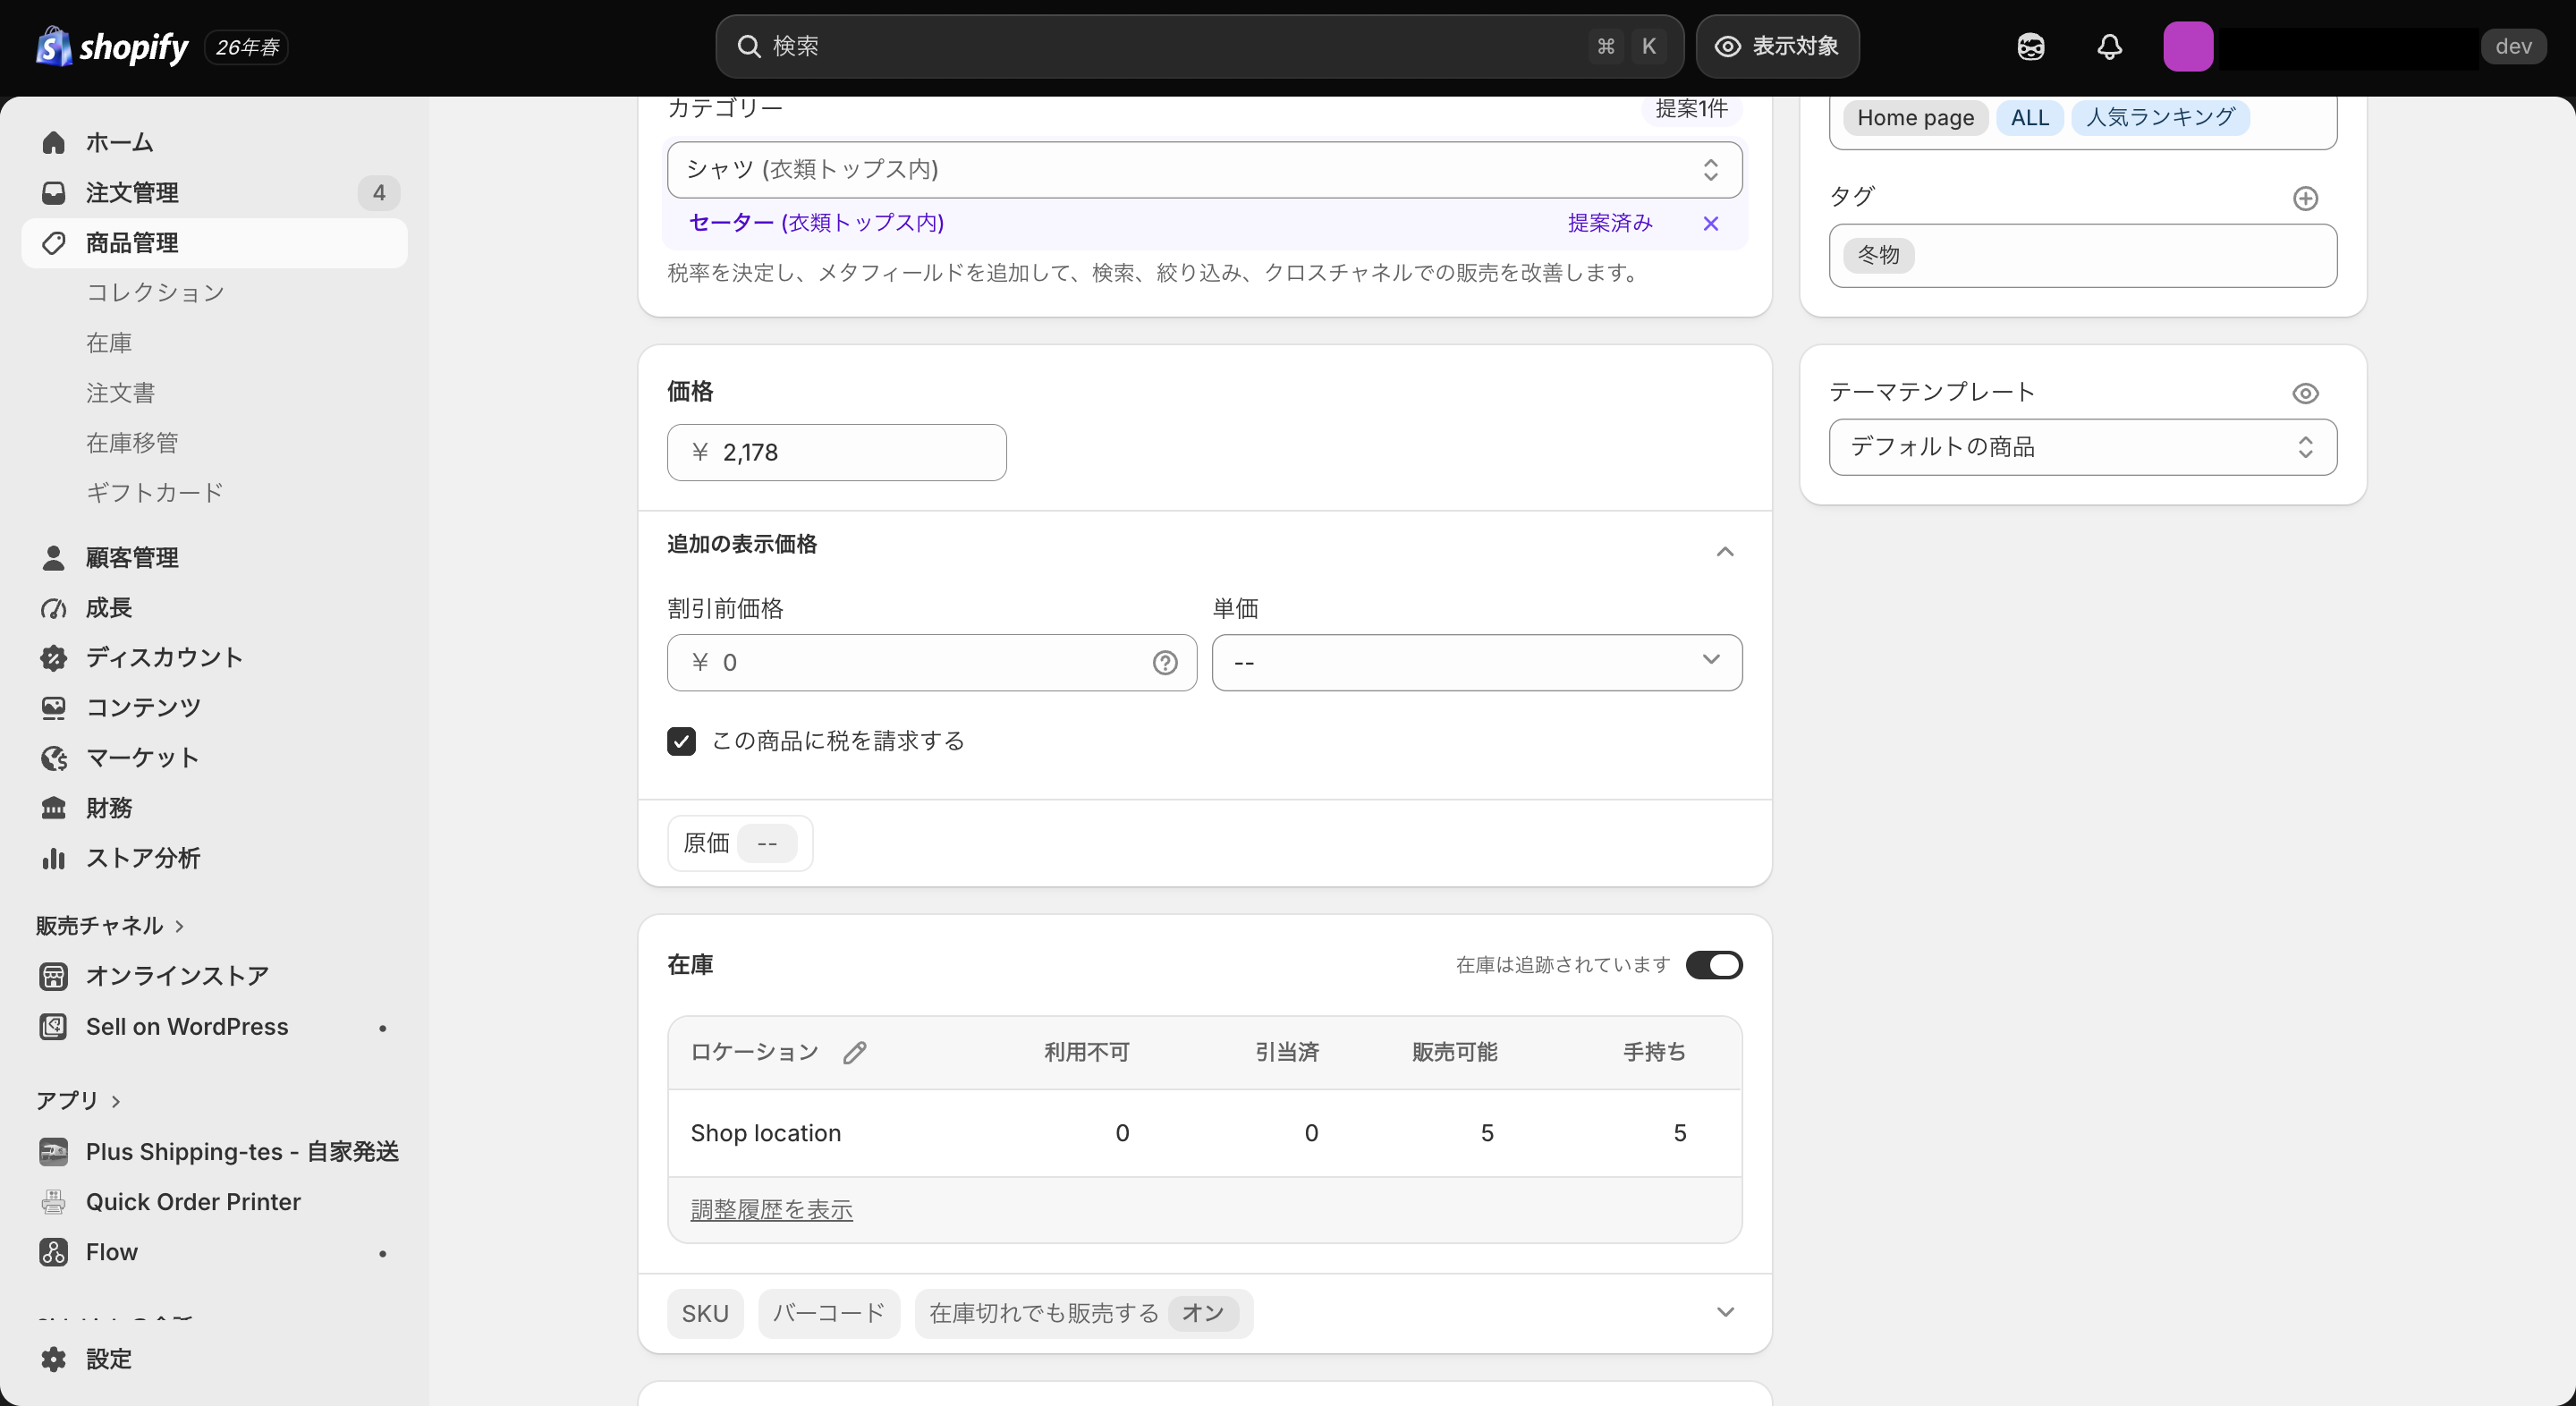2576x1406 pixels.
Task: Open the Sidekick assistant icon
Action: click(2030, 46)
